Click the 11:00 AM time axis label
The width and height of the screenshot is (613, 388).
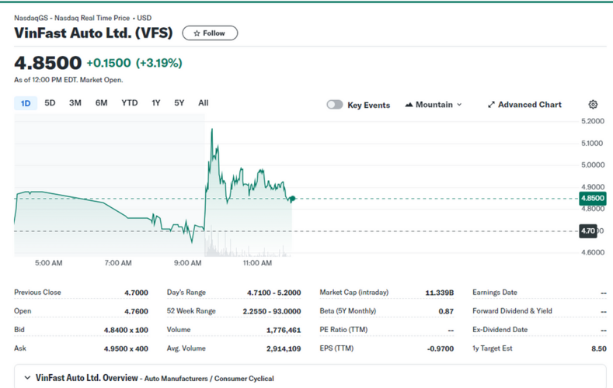(257, 263)
